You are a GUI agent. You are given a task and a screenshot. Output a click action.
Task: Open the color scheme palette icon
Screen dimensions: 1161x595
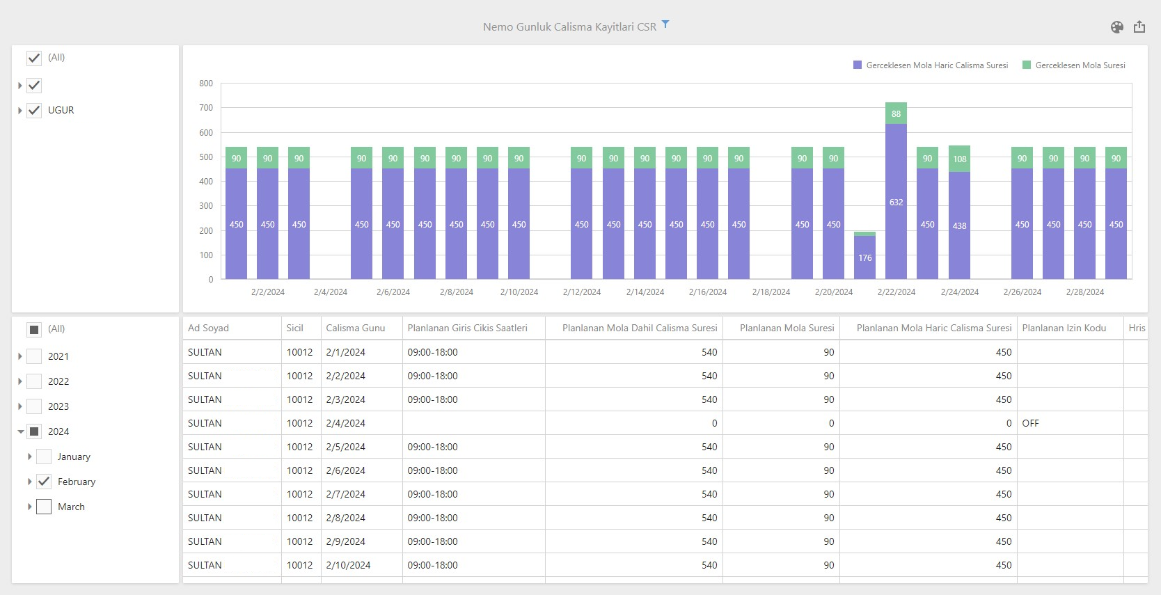1117,27
